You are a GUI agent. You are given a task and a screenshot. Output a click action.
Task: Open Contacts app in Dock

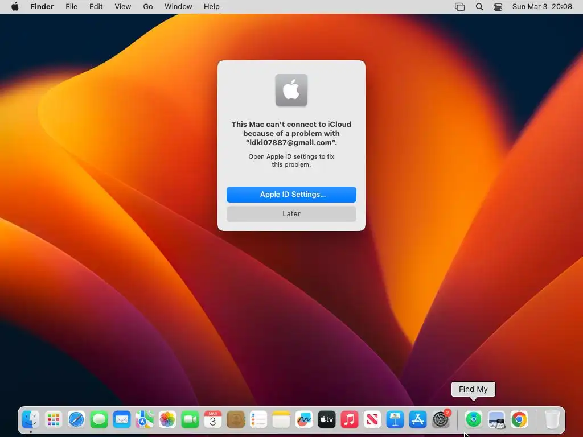click(236, 419)
